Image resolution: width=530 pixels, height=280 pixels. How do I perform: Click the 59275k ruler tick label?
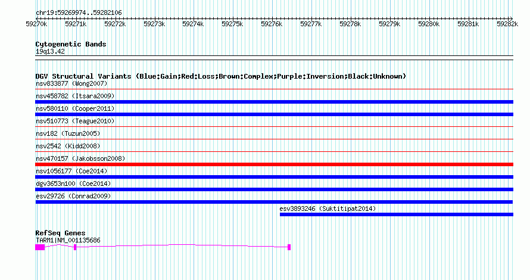tap(232, 24)
